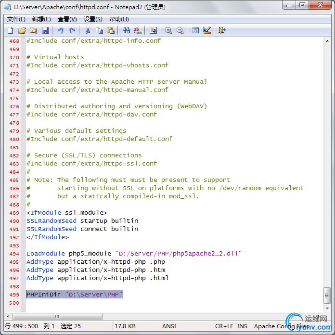Click the LoadModule php5_module line

pyautogui.click(x=134, y=254)
